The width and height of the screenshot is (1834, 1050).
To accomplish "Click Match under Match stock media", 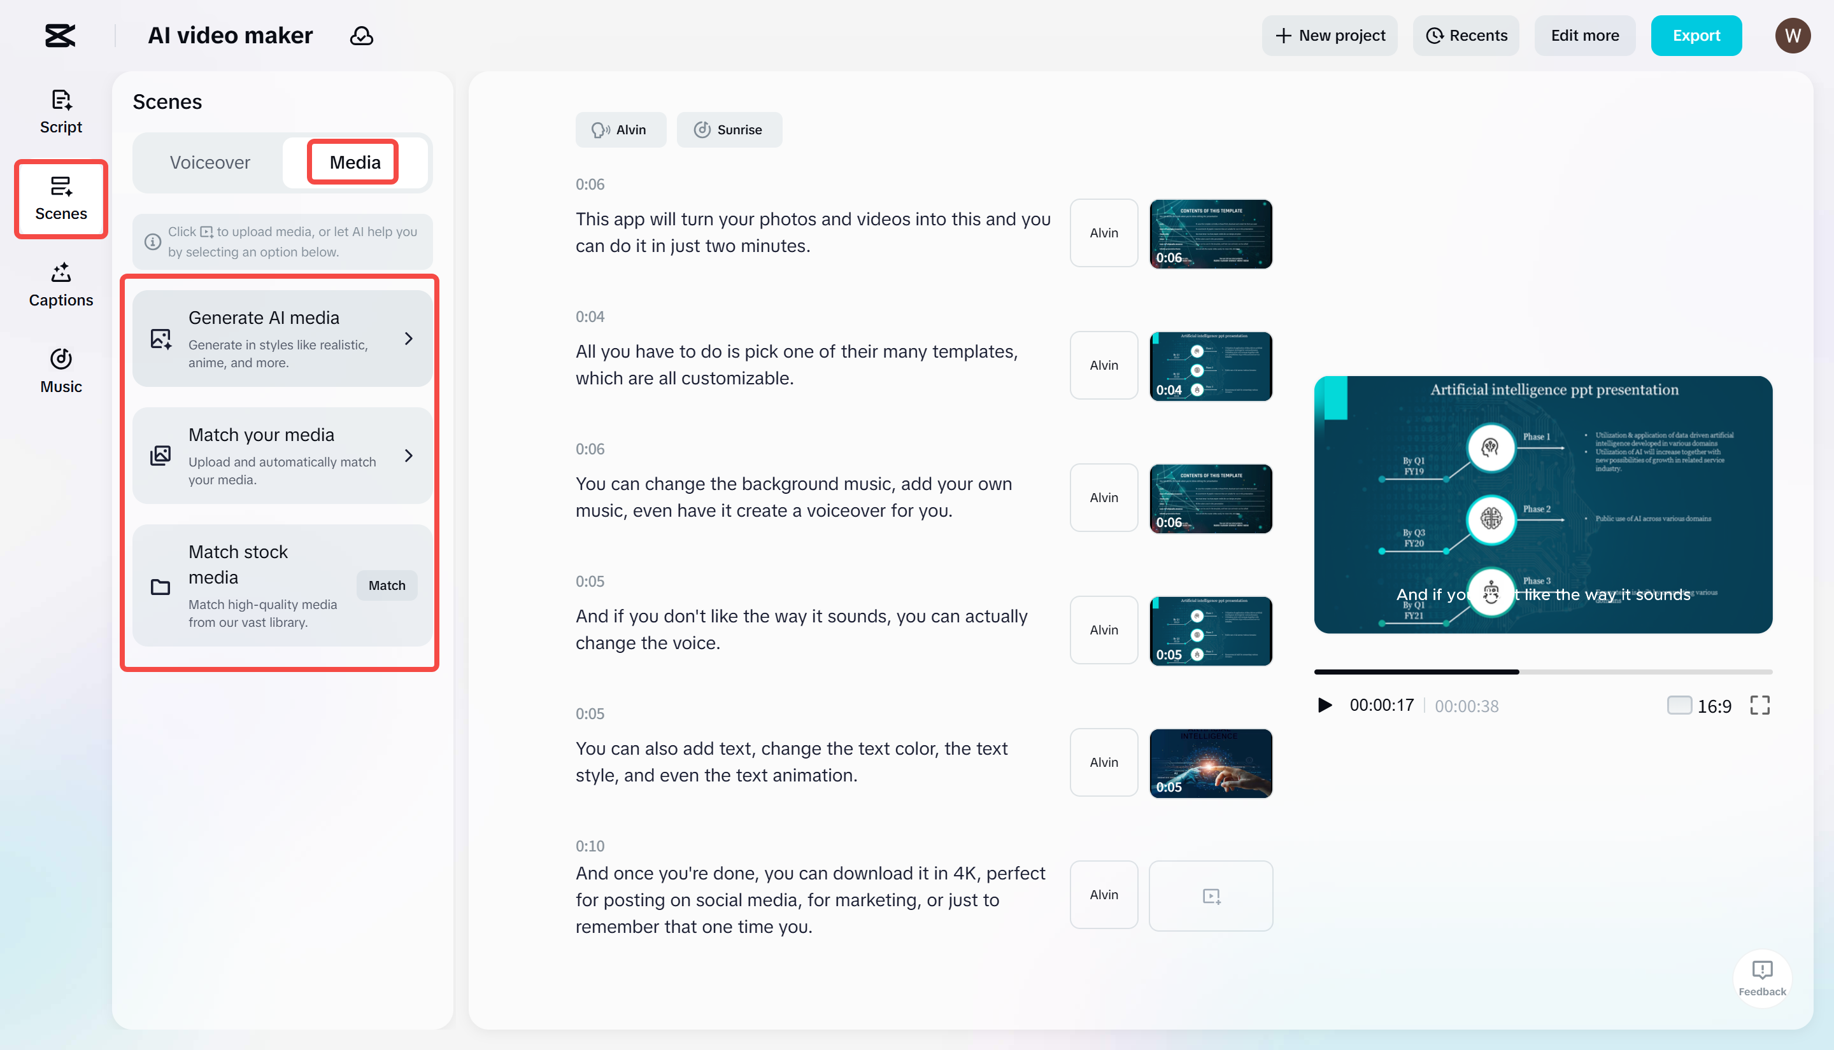I will (x=386, y=585).
